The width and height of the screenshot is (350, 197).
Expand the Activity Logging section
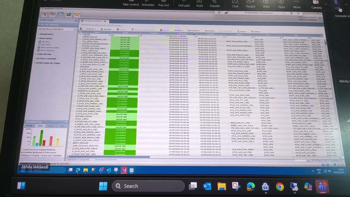(x=46, y=59)
